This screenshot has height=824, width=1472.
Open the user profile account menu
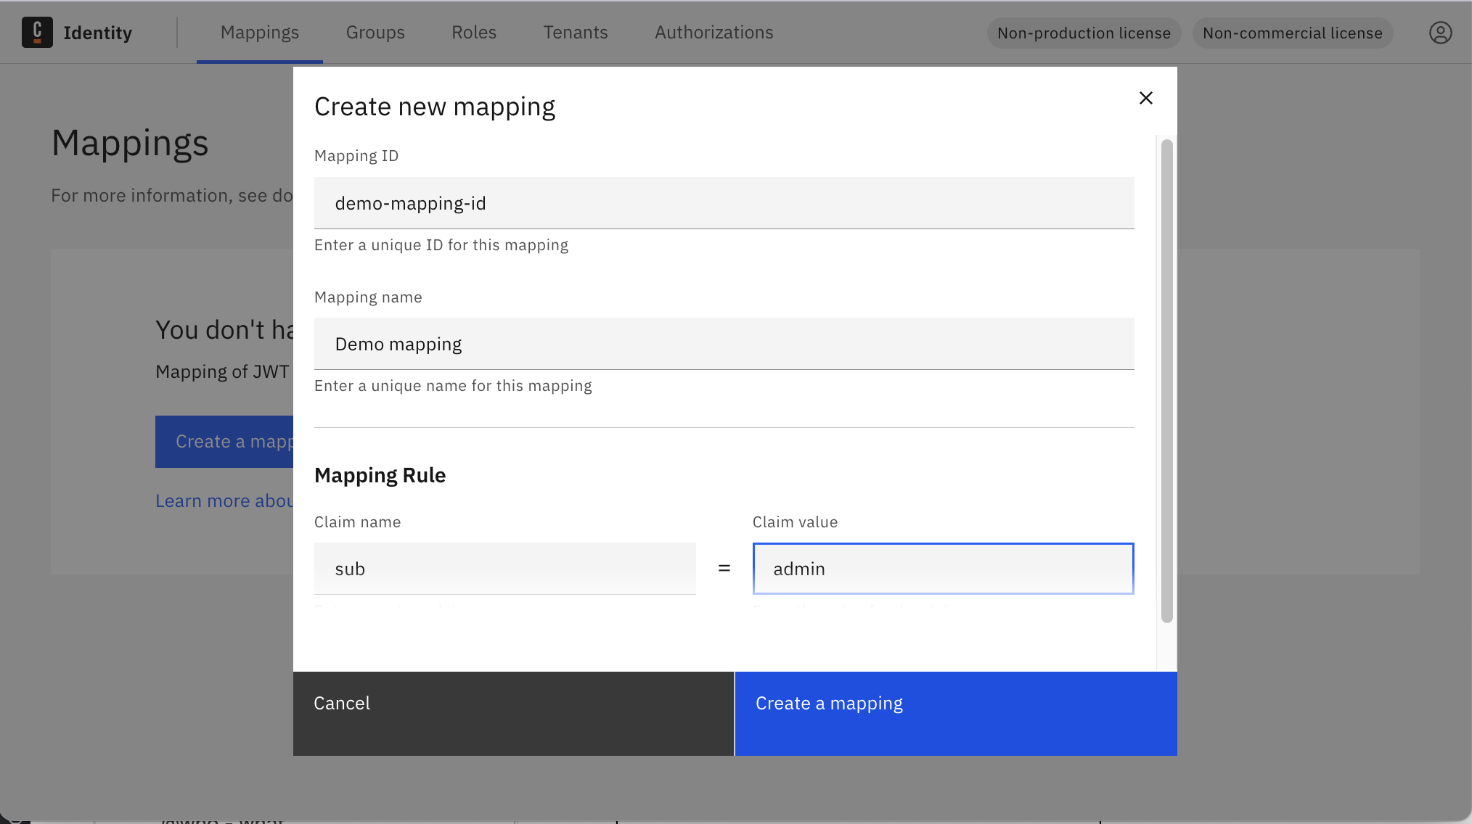[1441, 33]
